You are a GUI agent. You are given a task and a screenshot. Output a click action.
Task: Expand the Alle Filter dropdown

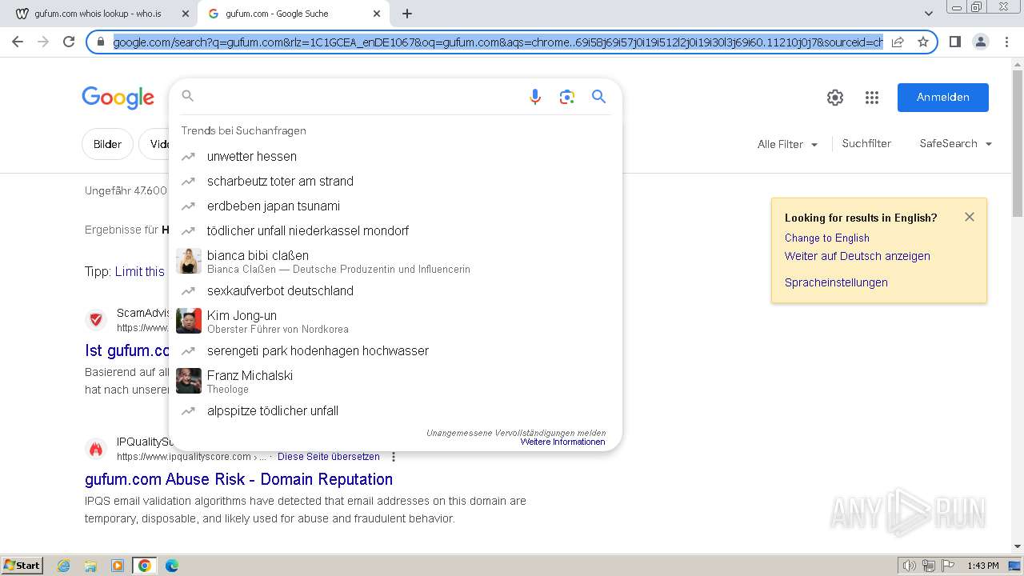(x=787, y=144)
